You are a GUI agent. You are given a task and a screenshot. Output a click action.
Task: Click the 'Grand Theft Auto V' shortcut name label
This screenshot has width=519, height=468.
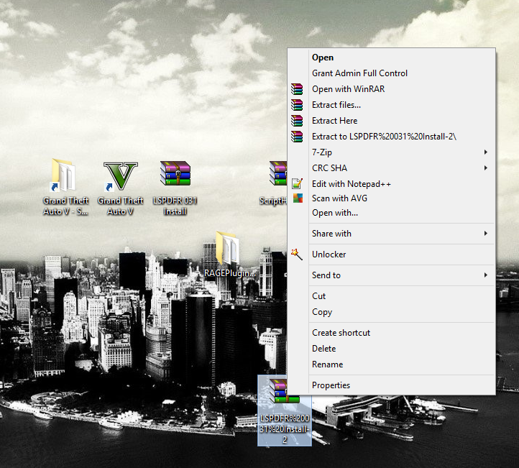[121, 206]
